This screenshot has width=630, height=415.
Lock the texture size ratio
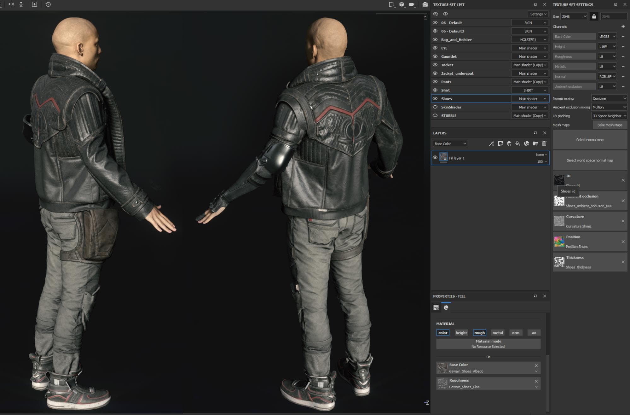click(x=594, y=16)
